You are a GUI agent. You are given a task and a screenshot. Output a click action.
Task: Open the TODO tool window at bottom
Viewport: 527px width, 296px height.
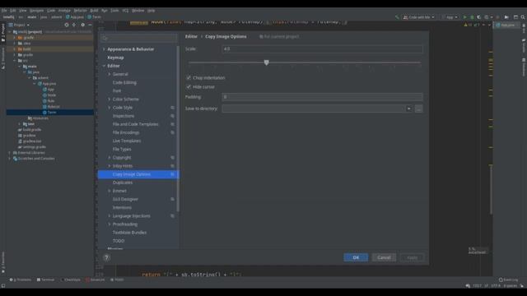[117, 280]
